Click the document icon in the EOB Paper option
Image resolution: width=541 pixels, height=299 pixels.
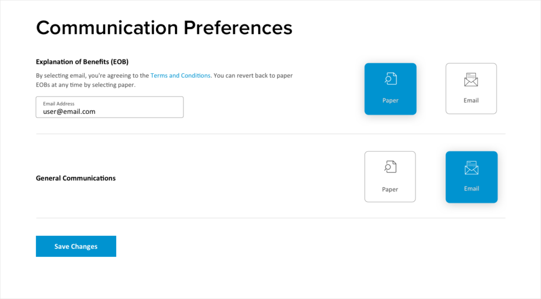tap(390, 79)
